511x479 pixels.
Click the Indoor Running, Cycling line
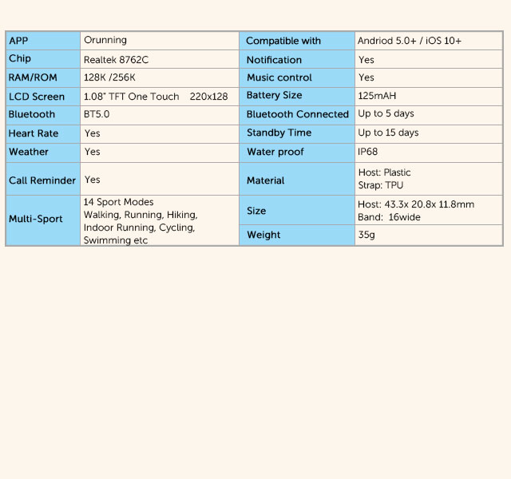139,228
